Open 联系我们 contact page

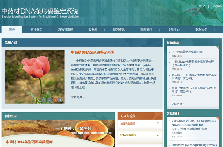pos(201,30)
